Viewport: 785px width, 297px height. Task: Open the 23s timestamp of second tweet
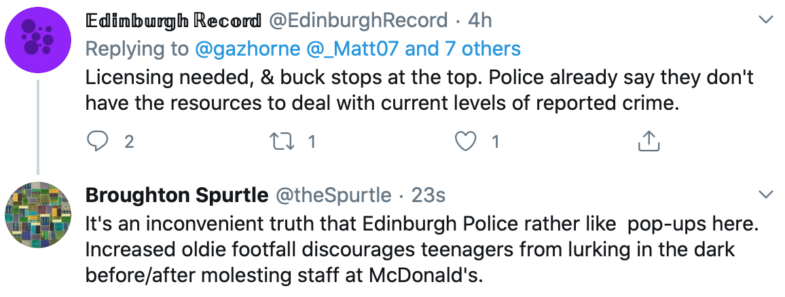(428, 195)
